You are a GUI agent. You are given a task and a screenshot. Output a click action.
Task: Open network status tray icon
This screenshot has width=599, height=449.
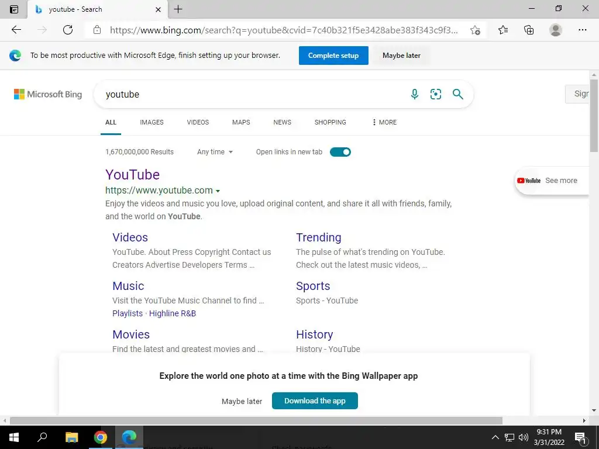pyautogui.click(x=510, y=437)
